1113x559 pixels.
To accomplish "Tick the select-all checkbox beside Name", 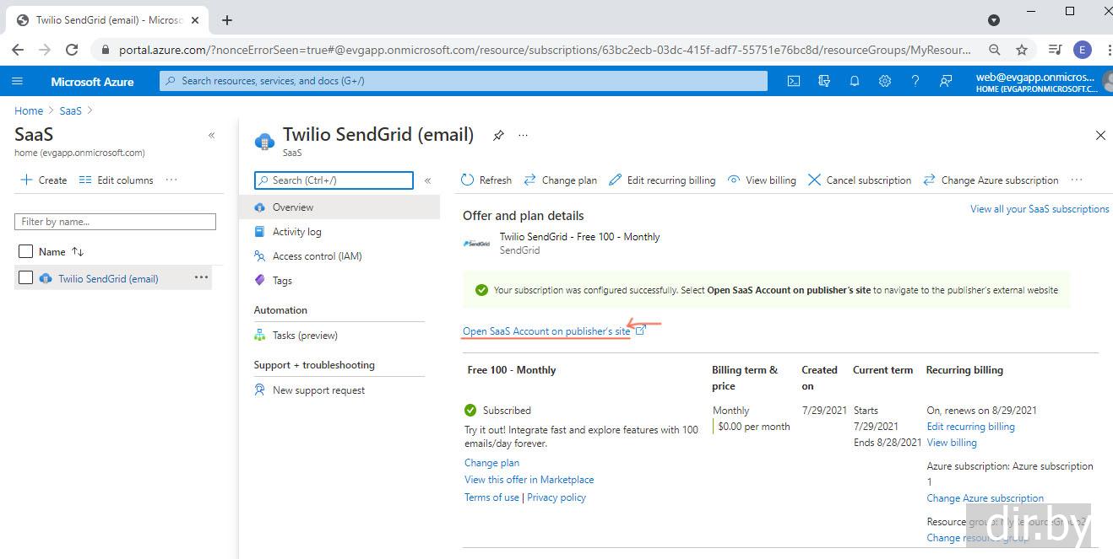I will coord(25,251).
